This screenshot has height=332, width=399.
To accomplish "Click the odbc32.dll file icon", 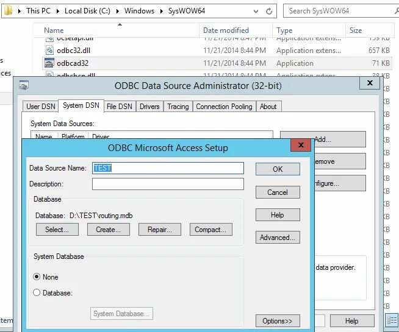I will click(x=49, y=51).
